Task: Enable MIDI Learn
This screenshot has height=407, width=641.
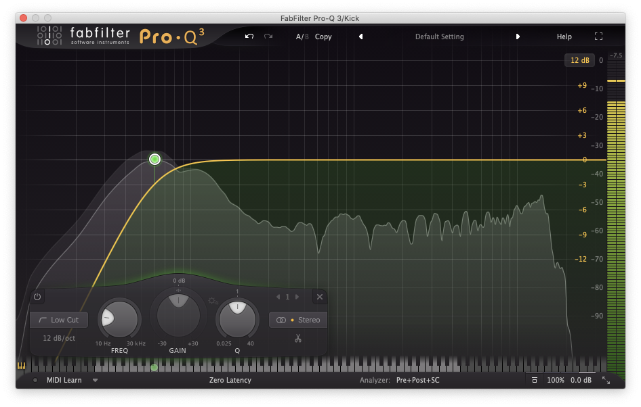Action: click(64, 380)
